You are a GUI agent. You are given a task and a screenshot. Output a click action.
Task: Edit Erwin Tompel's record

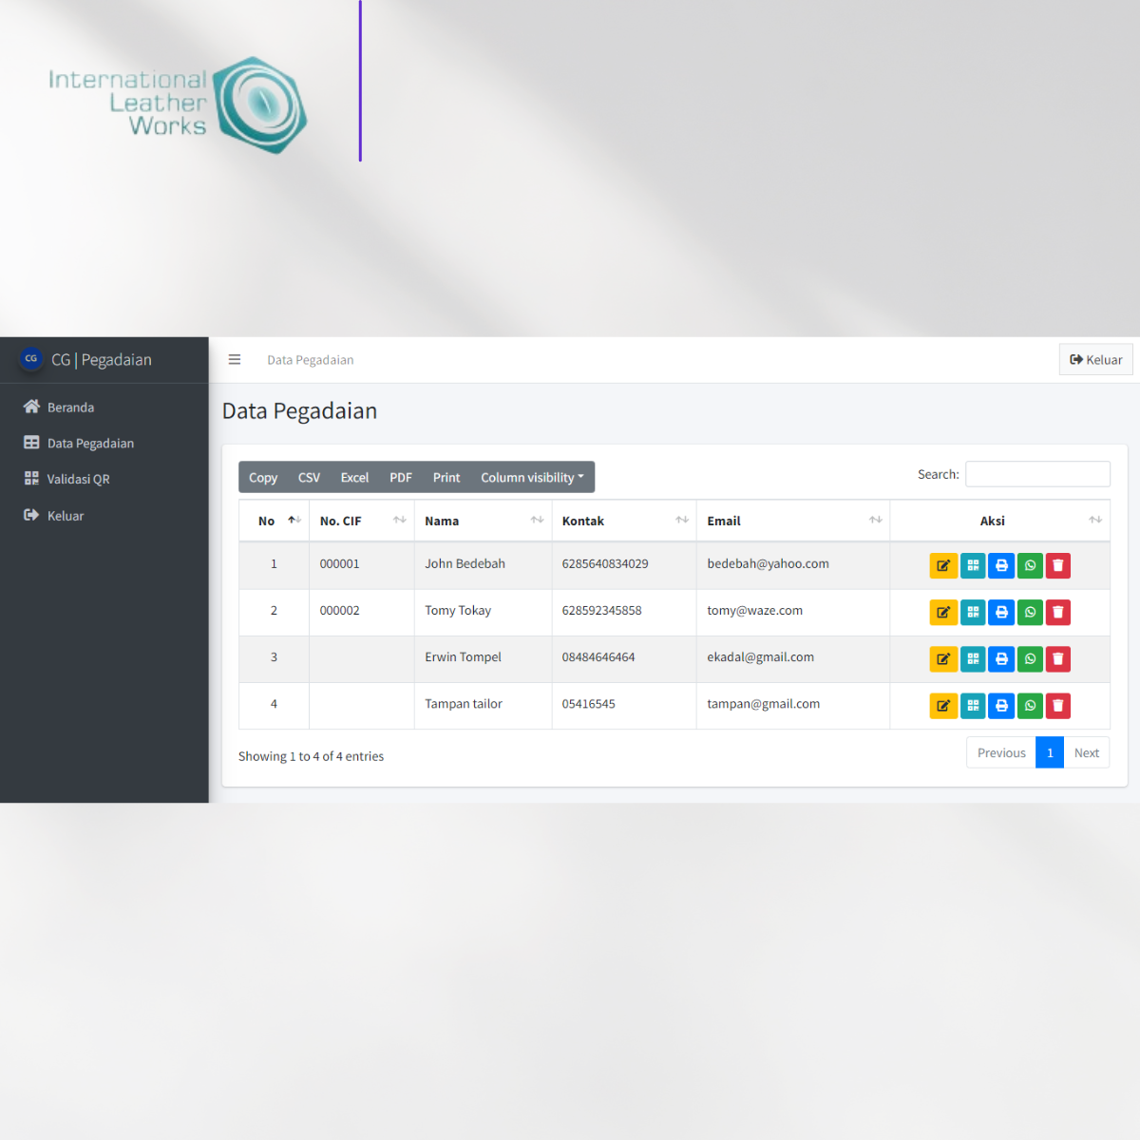[x=943, y=658]
